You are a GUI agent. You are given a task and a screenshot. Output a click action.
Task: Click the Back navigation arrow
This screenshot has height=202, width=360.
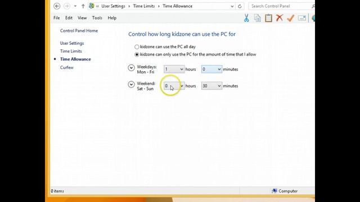57,6
